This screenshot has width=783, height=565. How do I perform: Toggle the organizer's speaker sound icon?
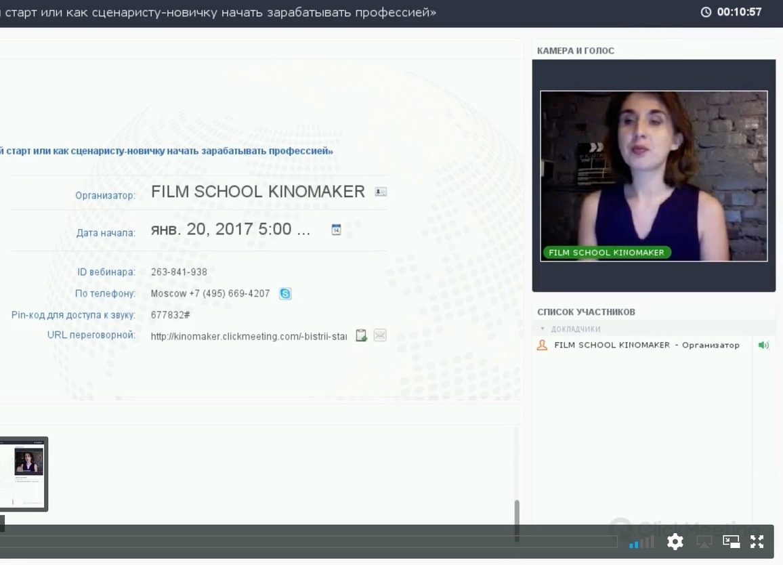pyautogui.click(x=763, y=346)
